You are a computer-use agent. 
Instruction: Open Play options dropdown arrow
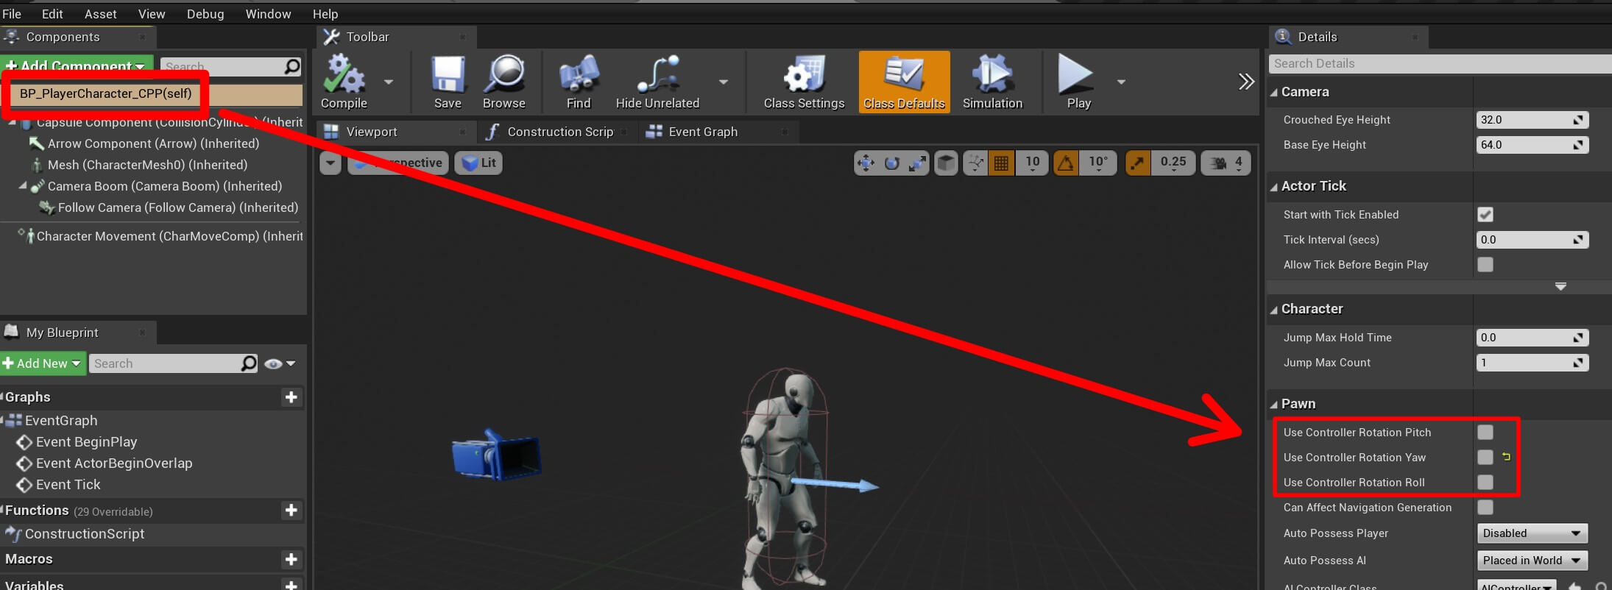point(1121,82)
